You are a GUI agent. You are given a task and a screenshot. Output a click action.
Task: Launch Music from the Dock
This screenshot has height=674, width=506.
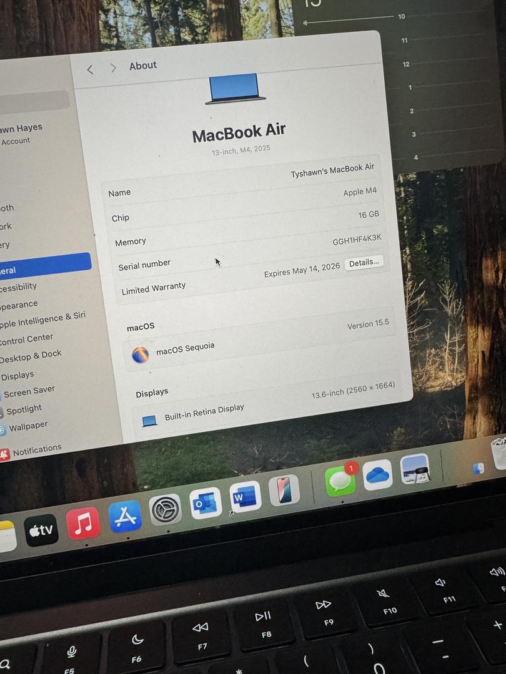pos(84,523)
